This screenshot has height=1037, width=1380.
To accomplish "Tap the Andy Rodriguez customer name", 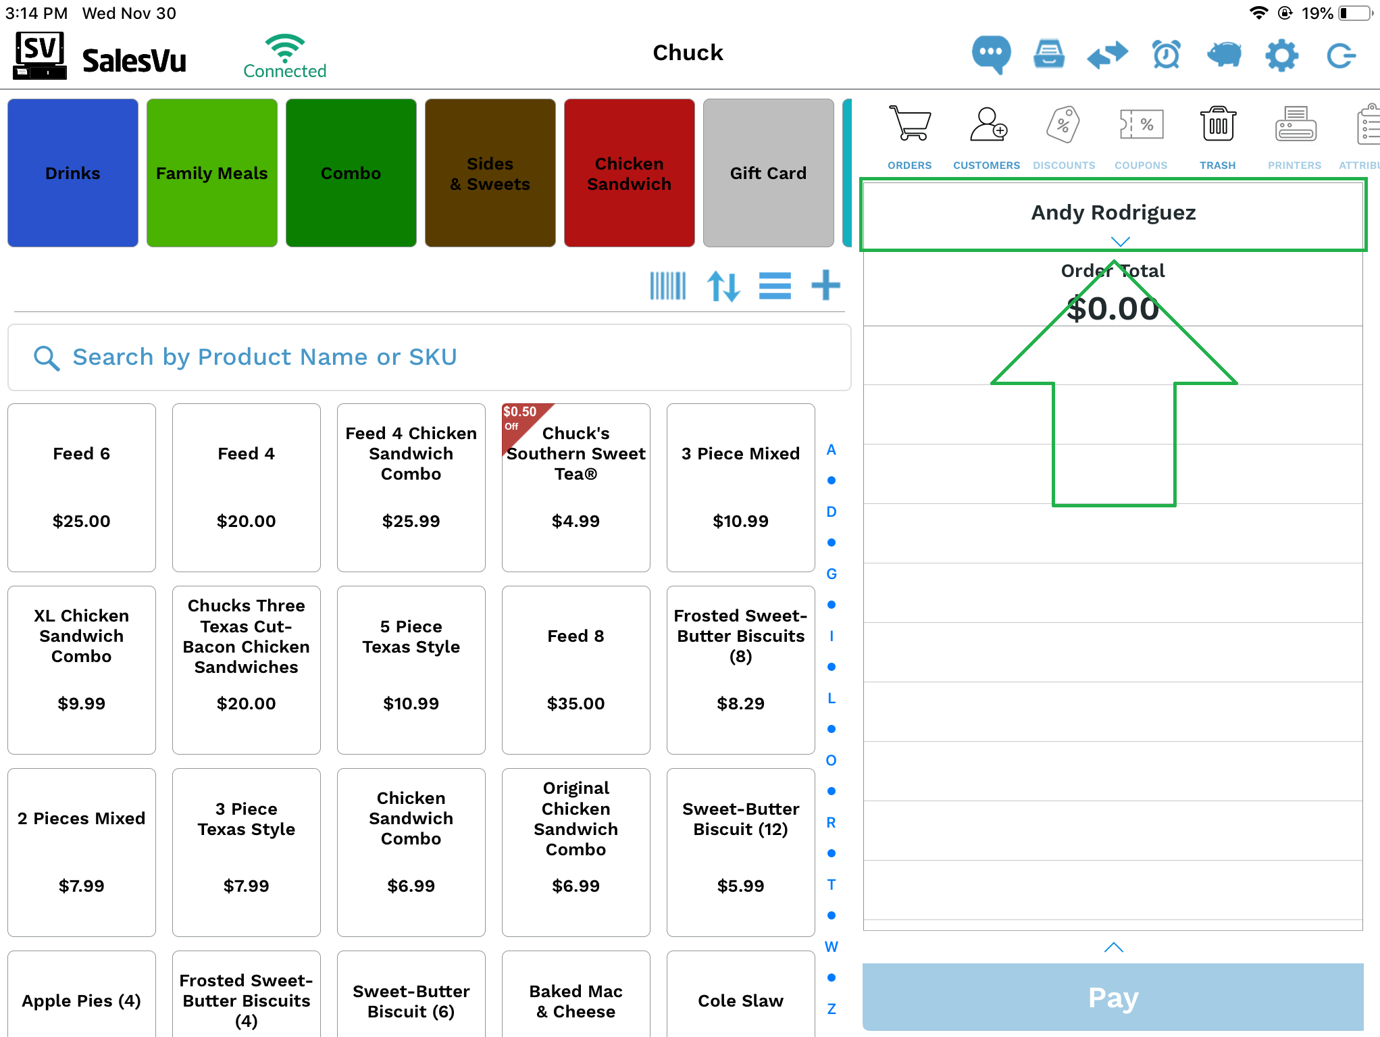I will click(x=1113, y=213).
